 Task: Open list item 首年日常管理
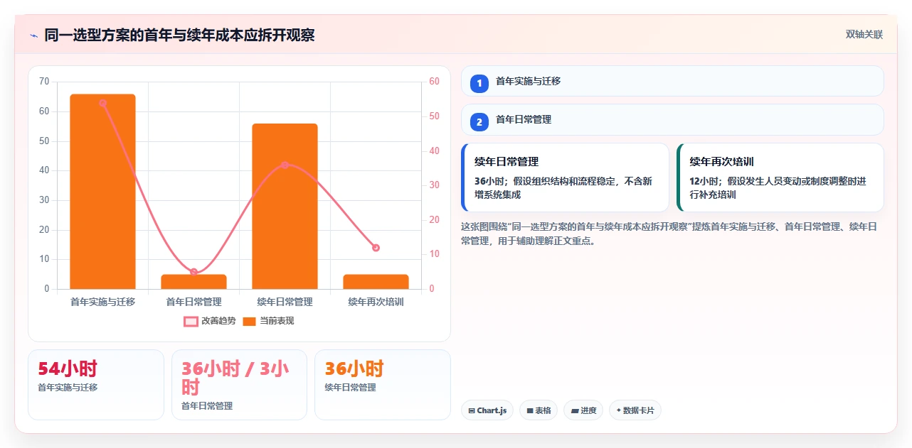pyautogui.click(x=672, y=119)
